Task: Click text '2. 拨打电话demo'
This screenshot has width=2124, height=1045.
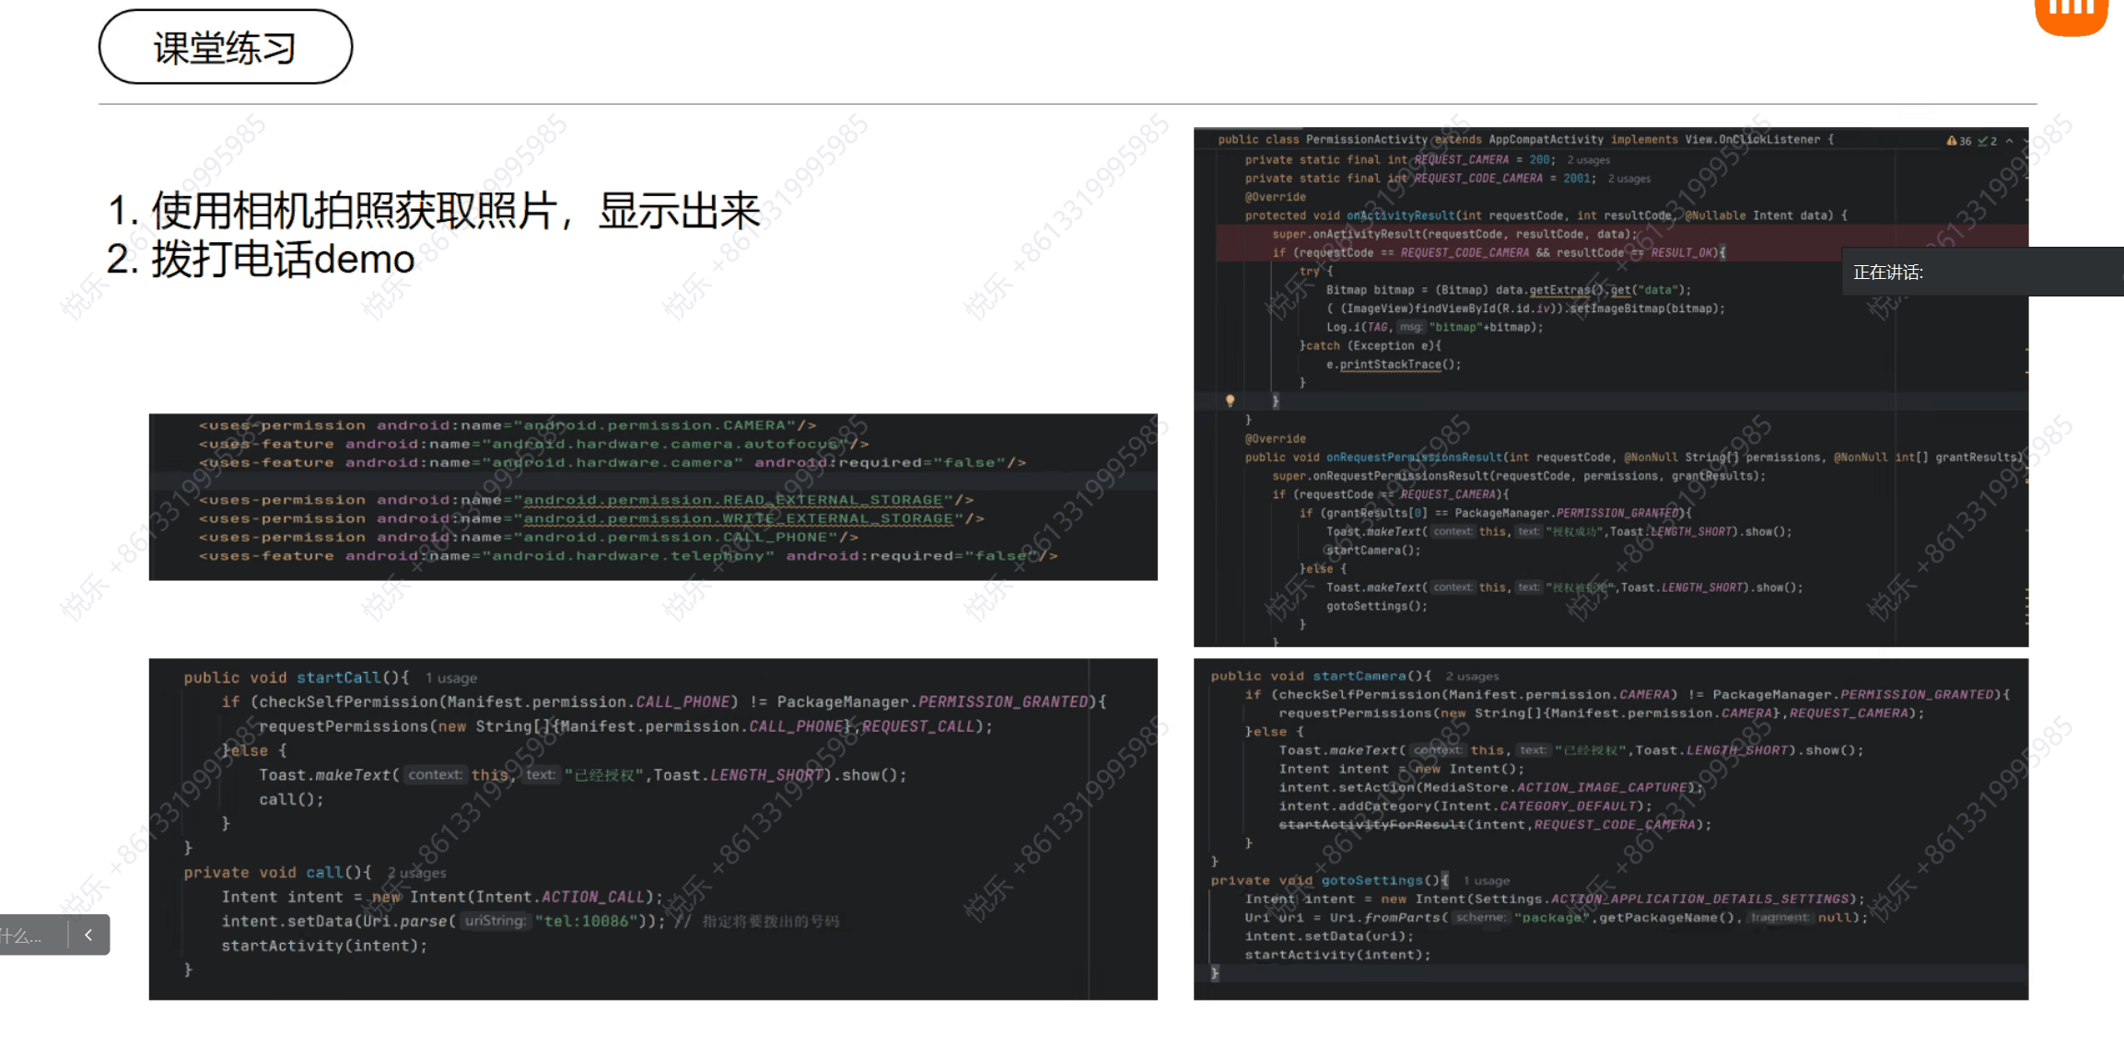Action: [261, 260]
